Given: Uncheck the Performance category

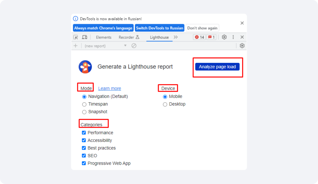Looking at the screenshot, I should click(84, 133).
